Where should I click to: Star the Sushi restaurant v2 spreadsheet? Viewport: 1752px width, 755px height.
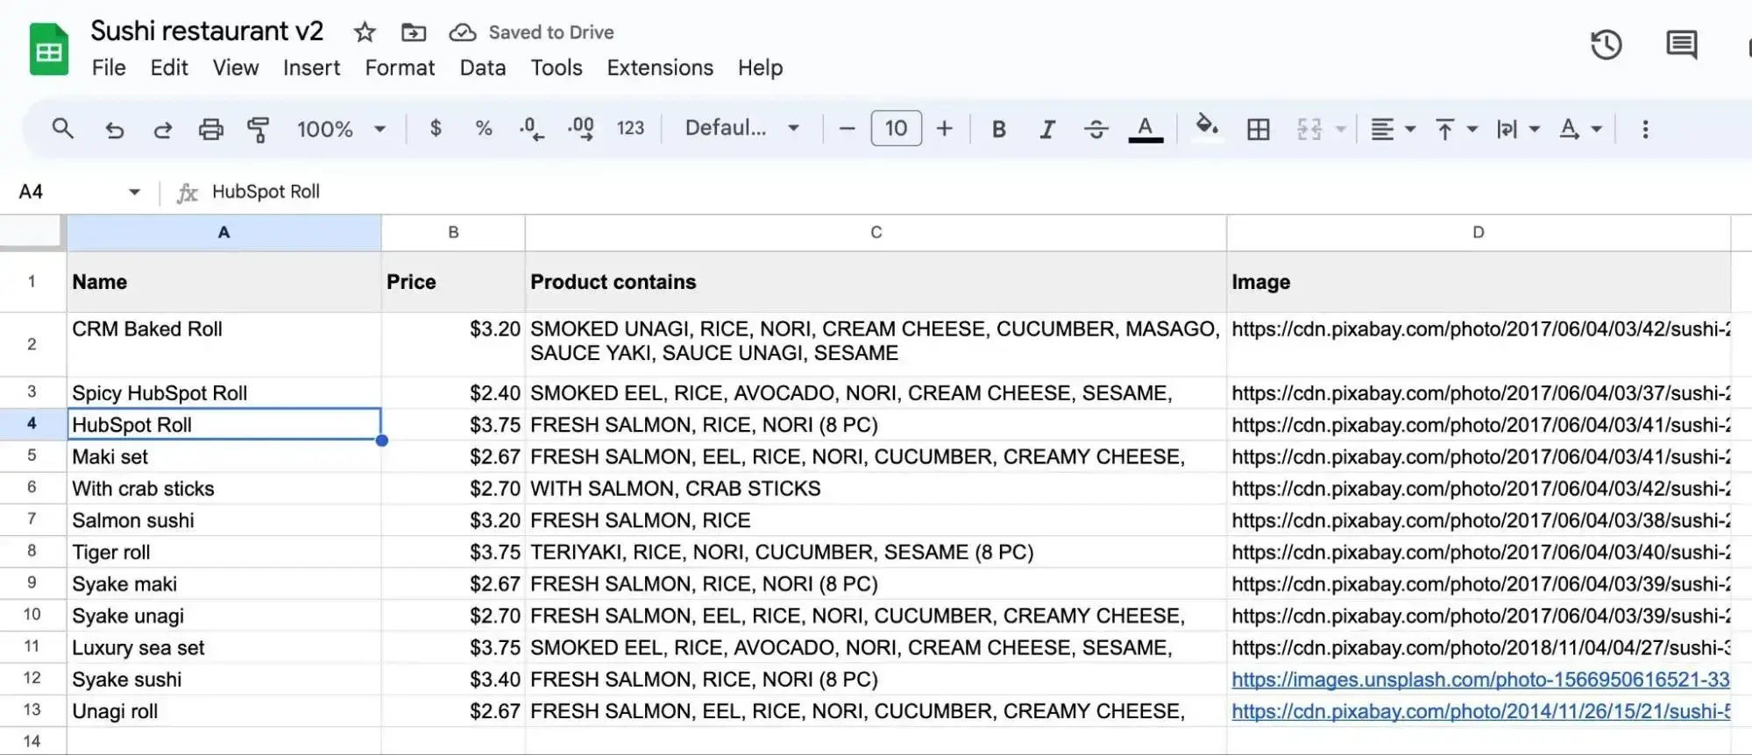click(364, 32)
